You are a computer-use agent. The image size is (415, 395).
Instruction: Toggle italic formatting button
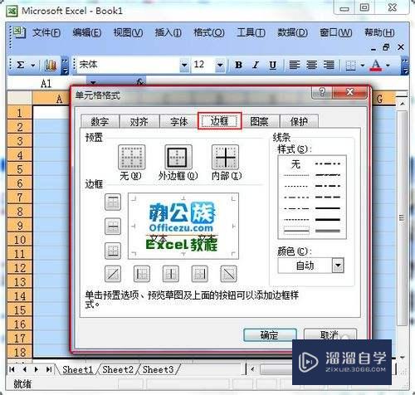[x=256, y=65]
